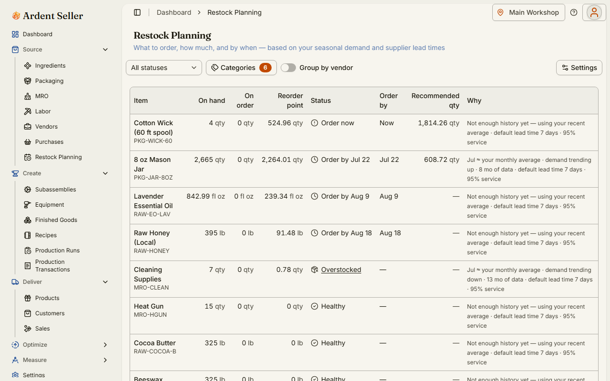
Task: Click the On hand column header
Action: (x=212, y=100)
